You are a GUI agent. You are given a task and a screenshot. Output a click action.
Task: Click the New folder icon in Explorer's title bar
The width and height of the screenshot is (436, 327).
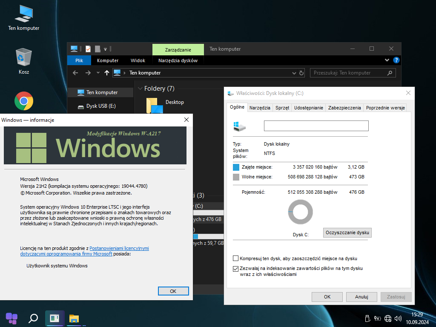tap(98, 49)
